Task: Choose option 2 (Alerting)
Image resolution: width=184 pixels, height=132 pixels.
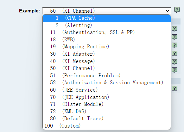Action: [107, 25]
